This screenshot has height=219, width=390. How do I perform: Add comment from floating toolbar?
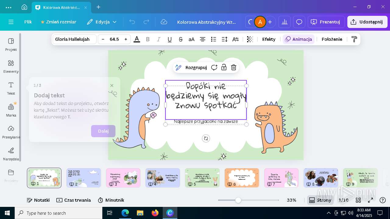click(x=214, y=68)
